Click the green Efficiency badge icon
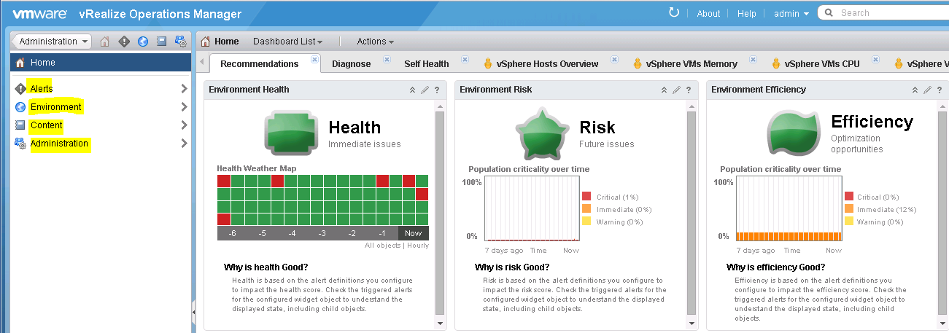Screen dimensions: 949x333 794,133
